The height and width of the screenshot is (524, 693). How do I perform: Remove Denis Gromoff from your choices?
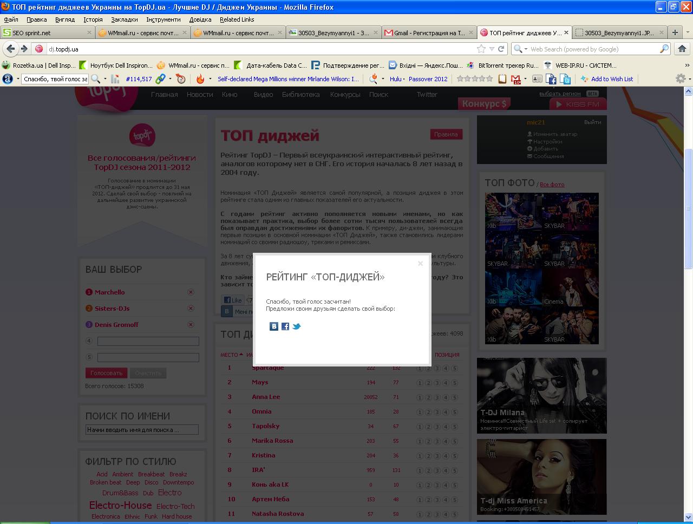pyautogui.click(x=191, y=325)
